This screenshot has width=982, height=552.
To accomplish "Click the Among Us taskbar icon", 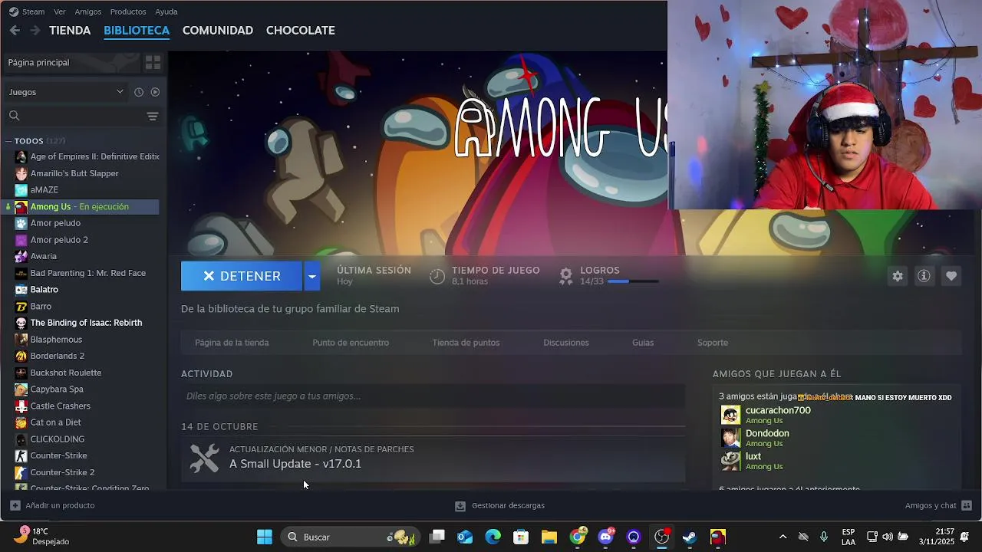I will pos(717,537).
